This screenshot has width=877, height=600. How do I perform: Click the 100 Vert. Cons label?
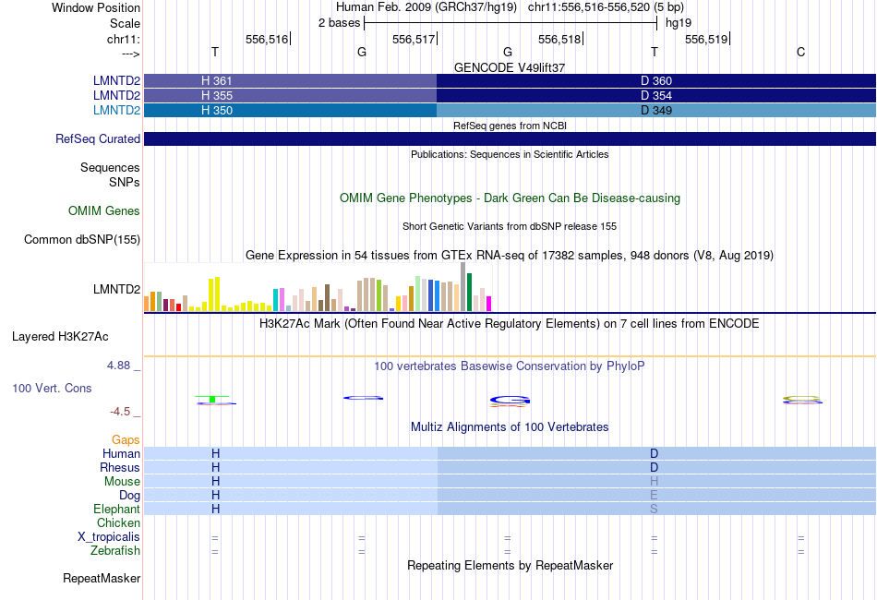(52, 388)
